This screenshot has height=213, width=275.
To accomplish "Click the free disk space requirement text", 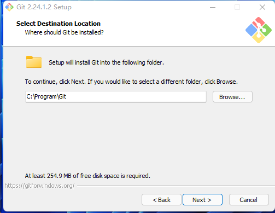I will [87, 176].
